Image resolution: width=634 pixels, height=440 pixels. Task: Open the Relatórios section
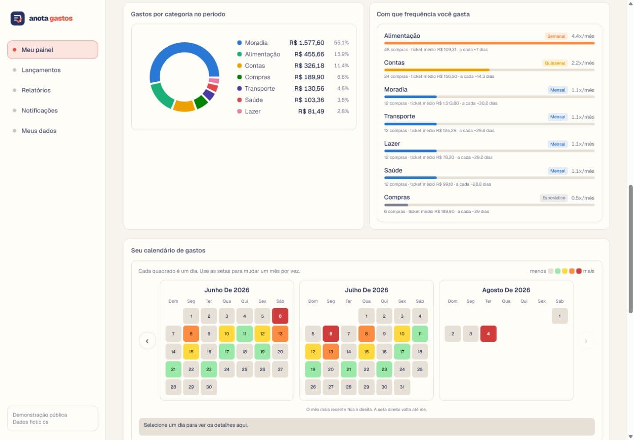pos(52,90)
